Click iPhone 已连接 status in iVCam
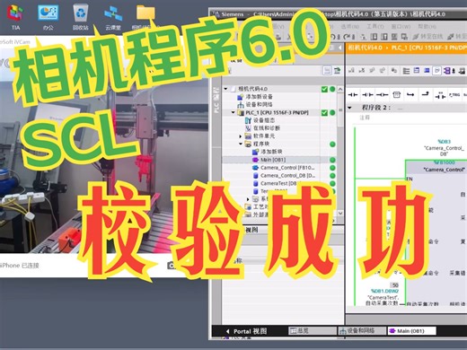 pyautogui.click(x=20, y=266)
